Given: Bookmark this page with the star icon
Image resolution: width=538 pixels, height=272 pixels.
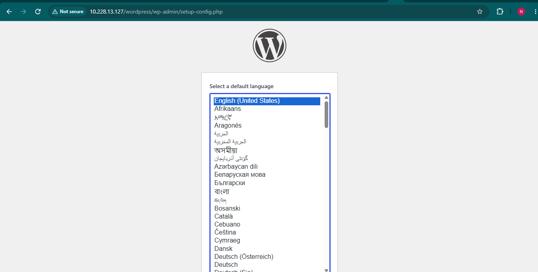Looking at the screenshot, I should point(480,12).
